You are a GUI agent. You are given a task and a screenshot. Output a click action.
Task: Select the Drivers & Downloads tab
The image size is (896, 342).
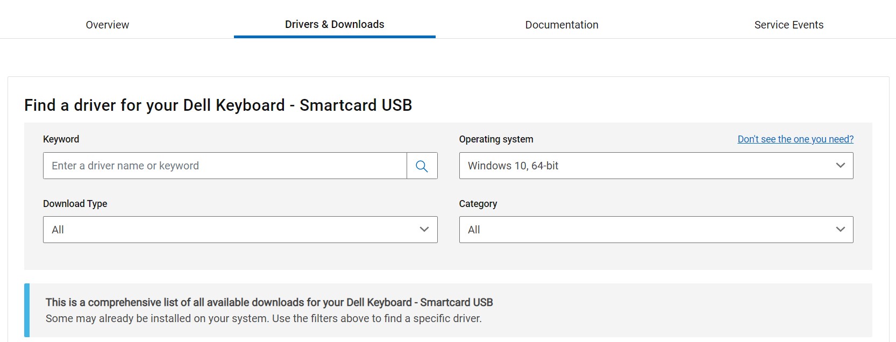pos(335,25)
